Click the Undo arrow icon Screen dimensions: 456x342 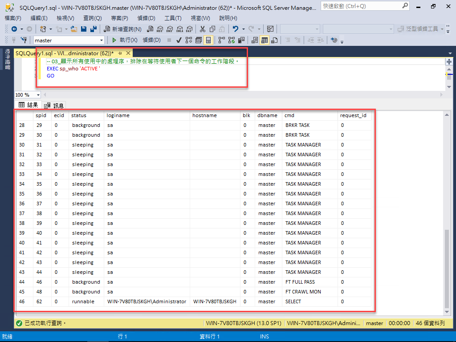(236, 29)
